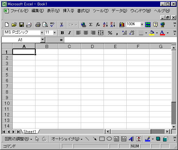Screen dimensions: 178x150
Task: Apply percent style
Action: tap(110, 33)
